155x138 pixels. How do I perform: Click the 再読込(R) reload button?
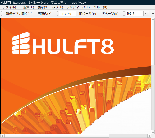(x=45, y=13)
